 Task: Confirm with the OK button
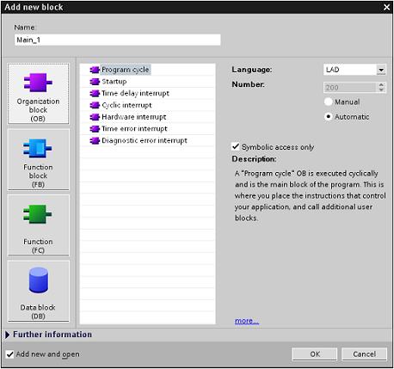(x=315, y=354)
